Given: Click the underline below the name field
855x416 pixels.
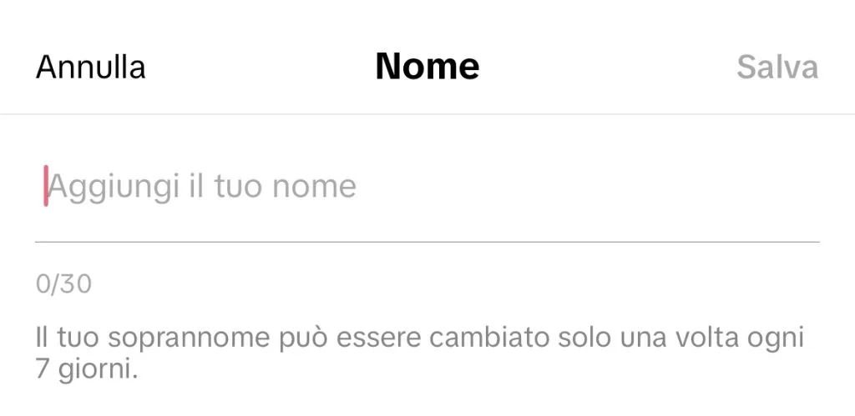Looking at the screenshot, I should coord(427,242).
